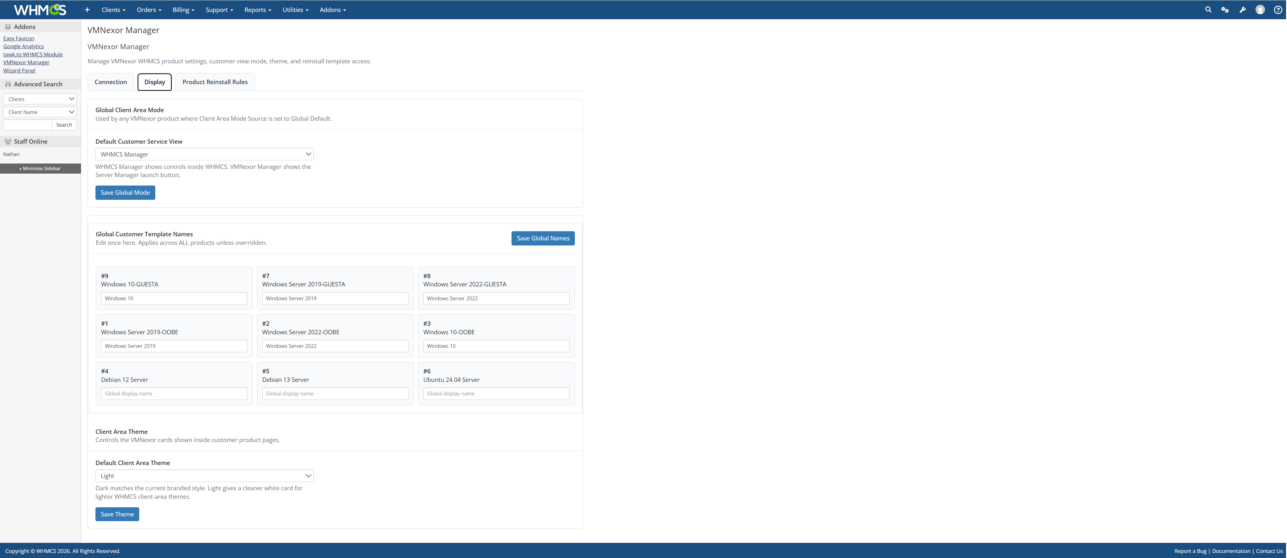1287x558 pixels.
Task: Edit display name for #1 Windows Server 2019-OOBE
Action: click(x=174, y=346)
